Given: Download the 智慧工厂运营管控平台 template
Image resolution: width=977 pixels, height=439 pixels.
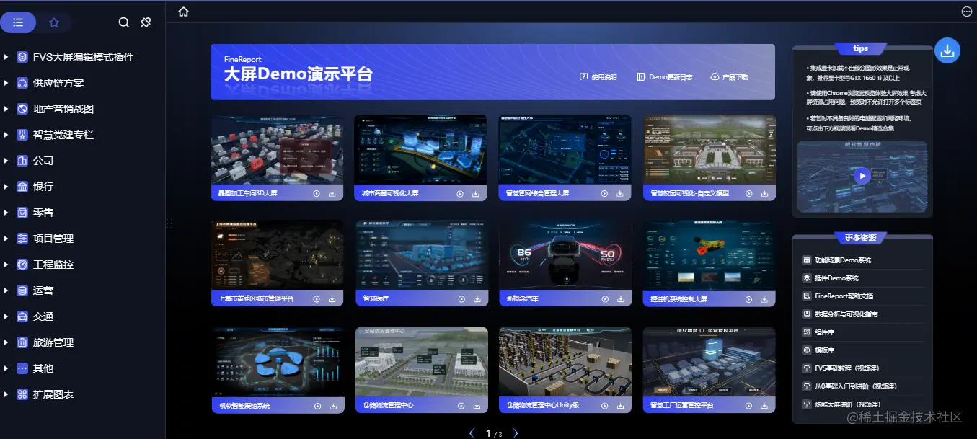Looking at the screenshot, I should point(765,406).
